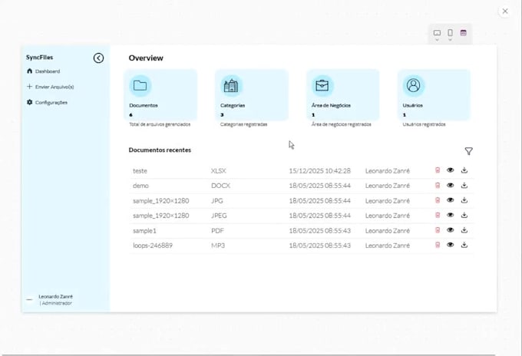Screen dimensions: 522x356
Task: Delete the loops-246889 MP3 file
Action: click(438, 246)
